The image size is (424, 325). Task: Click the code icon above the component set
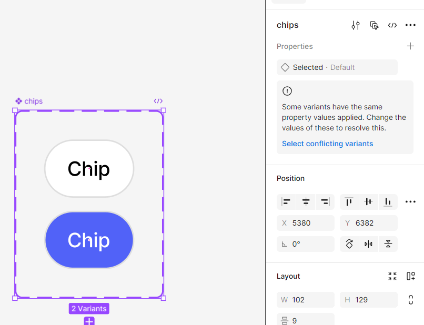click(158, 101)
